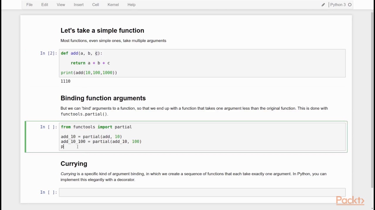
Task: Click the 1110 output text
Action: (x=66, y=81)
